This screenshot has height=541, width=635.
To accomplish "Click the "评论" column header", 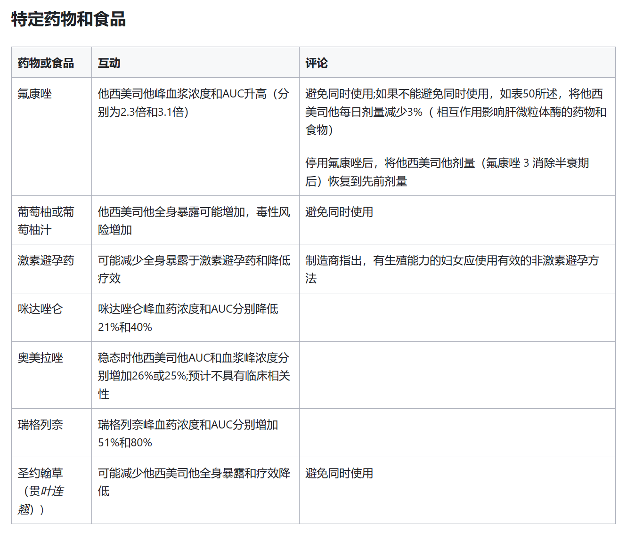I will (x=316, y=63).
